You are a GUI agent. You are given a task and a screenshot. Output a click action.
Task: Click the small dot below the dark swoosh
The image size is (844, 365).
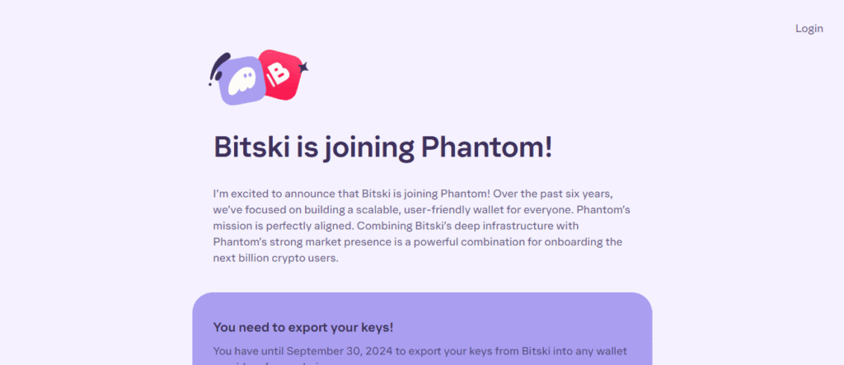click(x=211, y=84)
